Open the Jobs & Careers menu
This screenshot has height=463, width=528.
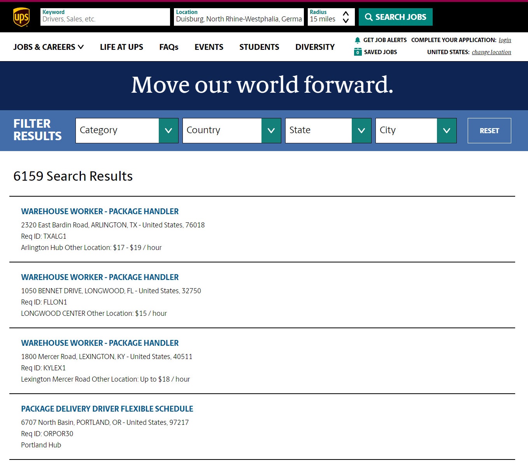pyautogui.click(x=48, y=47)
